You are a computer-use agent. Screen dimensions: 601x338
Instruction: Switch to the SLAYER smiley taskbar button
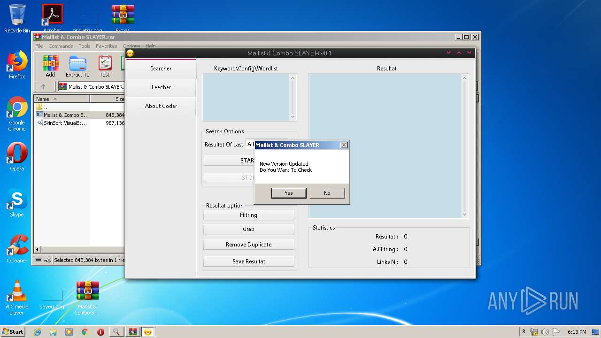[x=148, y=332]
